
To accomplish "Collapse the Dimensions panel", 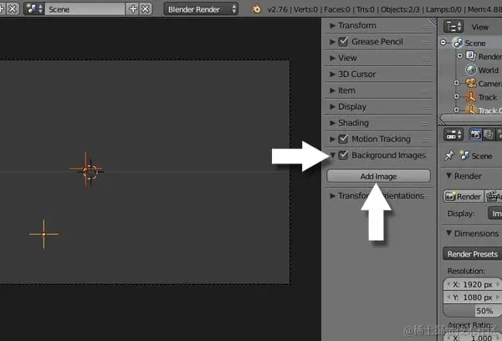I will [x=448, y=233].
